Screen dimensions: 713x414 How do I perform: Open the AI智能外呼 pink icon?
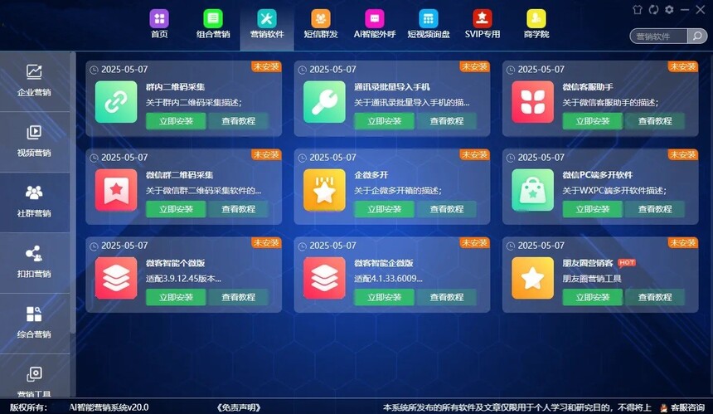pyautogui.click(x=375, y=19)
